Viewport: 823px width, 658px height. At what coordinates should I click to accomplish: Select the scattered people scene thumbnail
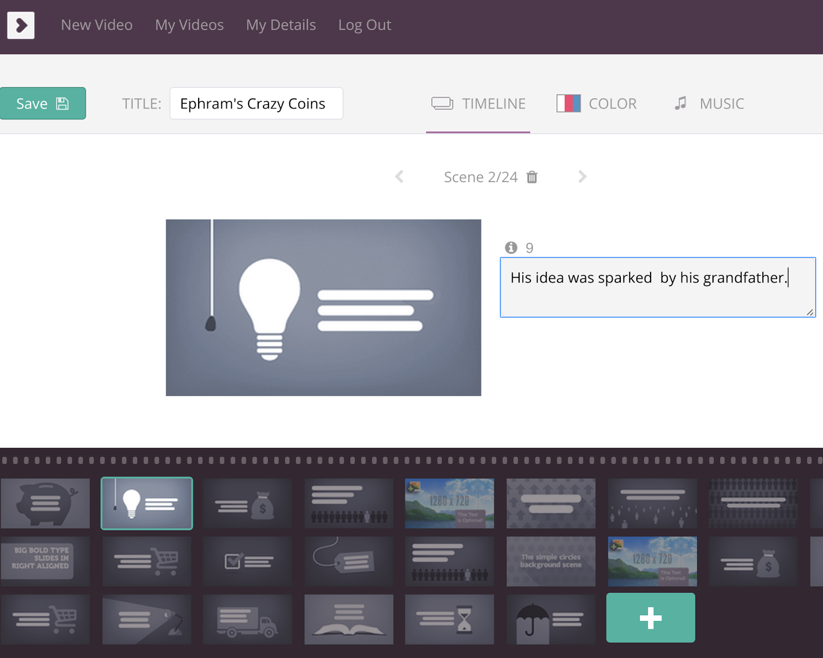(x=652, y=503)
